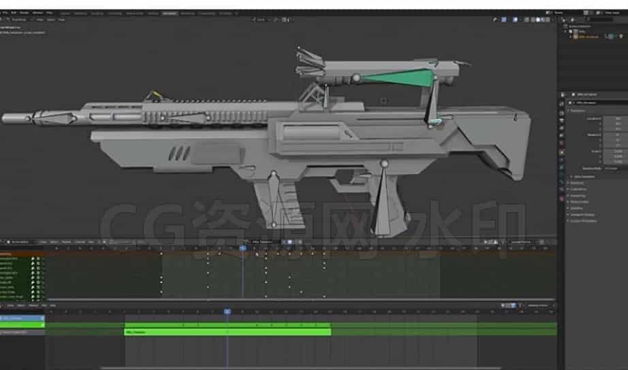Open the 3D viewport View menu

click(40, 19)
